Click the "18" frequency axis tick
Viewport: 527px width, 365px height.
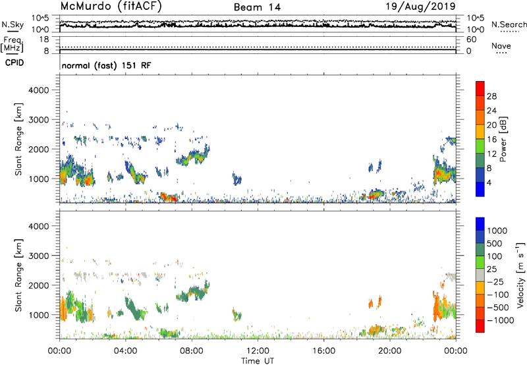[x=44, y=40]
